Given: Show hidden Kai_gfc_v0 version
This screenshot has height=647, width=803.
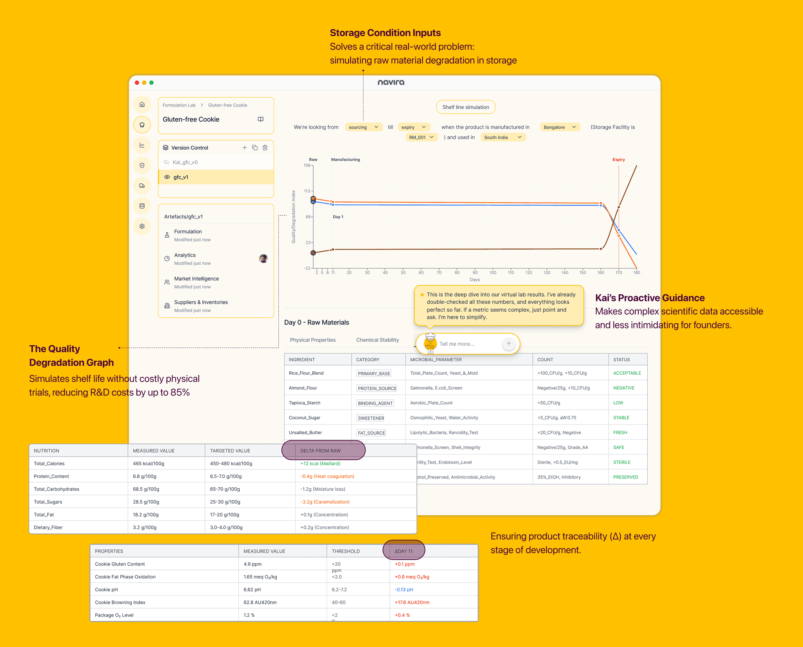Looking at the screenshot, I should coord(166,162).
